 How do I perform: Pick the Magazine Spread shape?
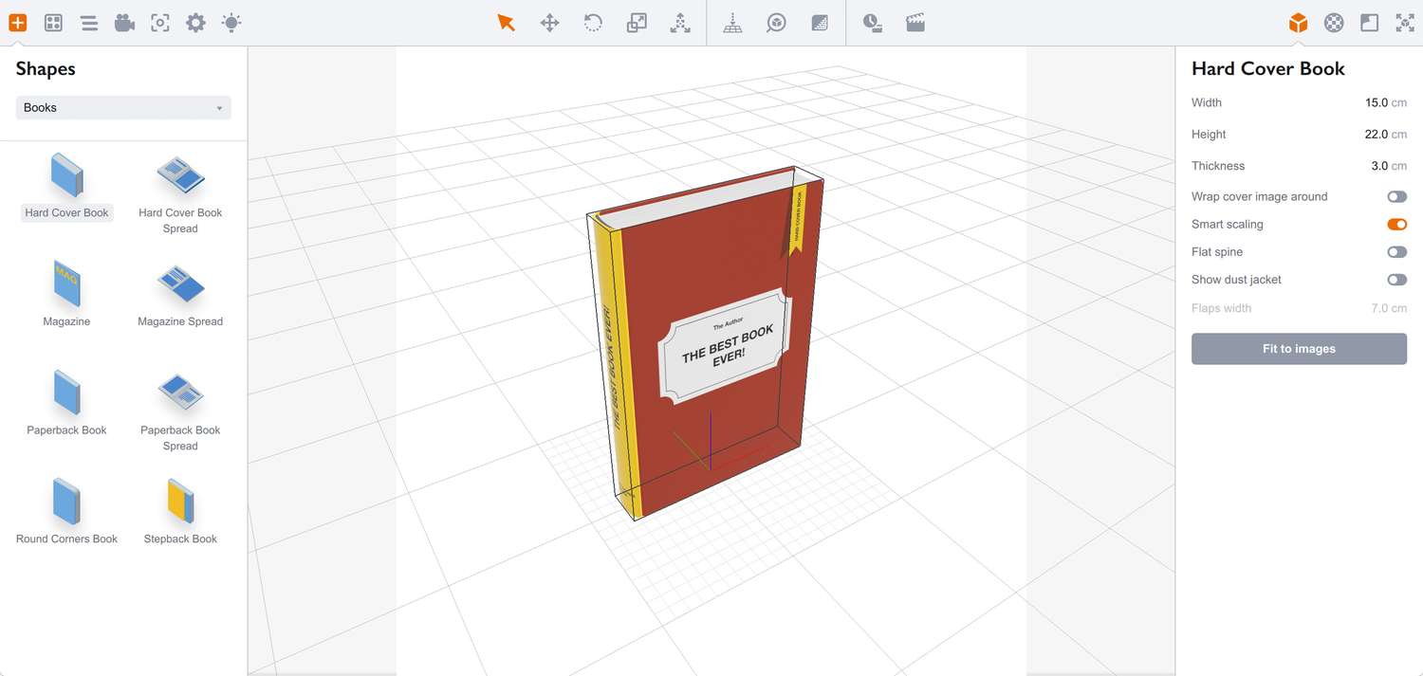point(180,295)
